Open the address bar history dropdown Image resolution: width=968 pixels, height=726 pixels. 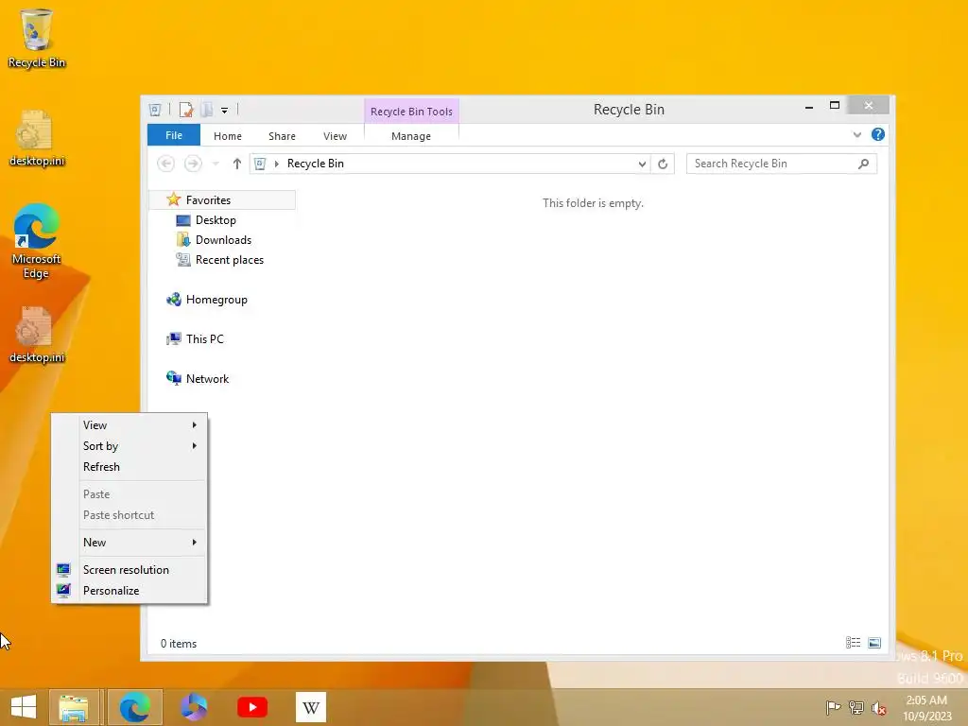(642, 164)
